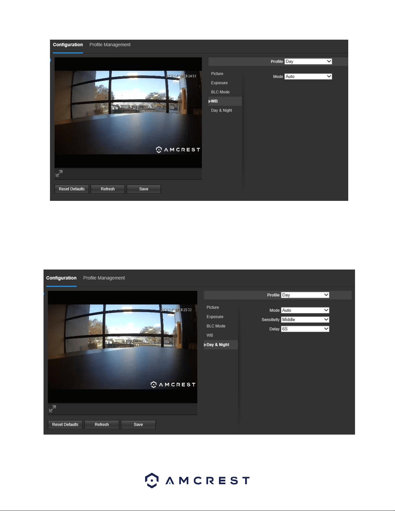
Task: Open Exposure settings in the lower side menu
Action: [x=215, y=317]
